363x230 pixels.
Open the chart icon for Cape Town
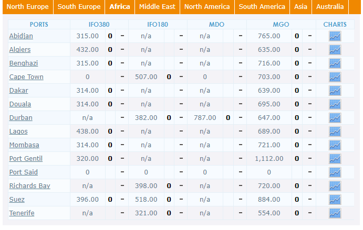pyautogui.click(x=335, y=77)
